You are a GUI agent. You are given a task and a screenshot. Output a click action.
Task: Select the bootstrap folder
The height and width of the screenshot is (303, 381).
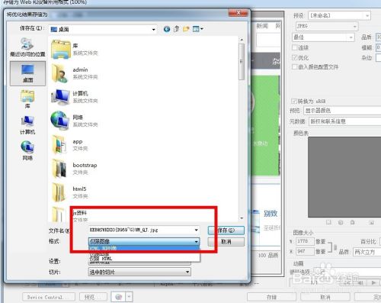(74, 169)
